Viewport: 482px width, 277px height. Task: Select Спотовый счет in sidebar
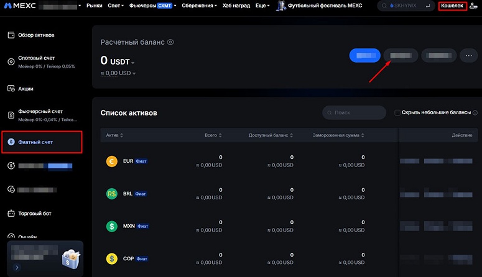click(37, 58)
